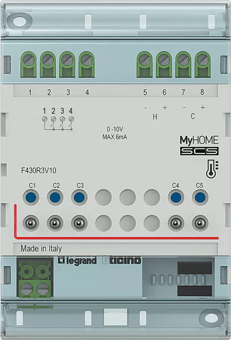231x340 pixels.
Task: Click the terminal number 8 label
Action: point(202,92)
